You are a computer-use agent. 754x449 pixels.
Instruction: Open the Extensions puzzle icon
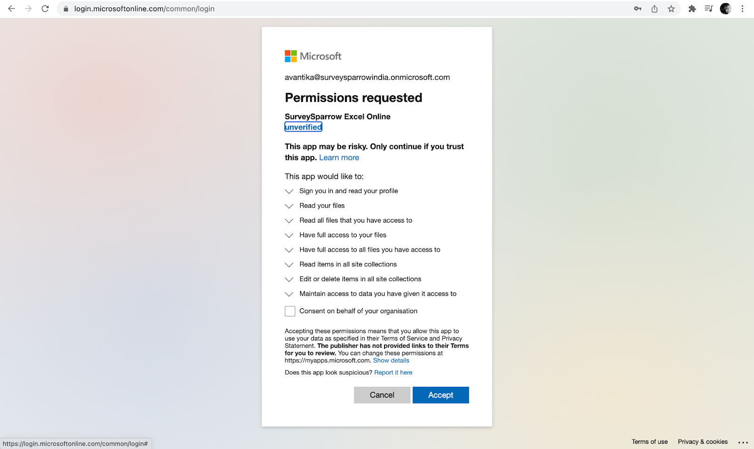[692, 8]
